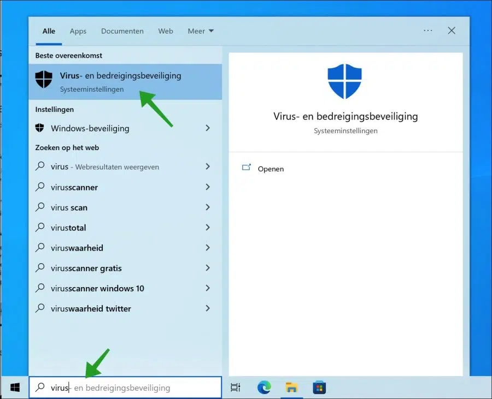Expand the virusscanner row chevron
Viewport: 492px width, 399px height.
coord(207,187)
